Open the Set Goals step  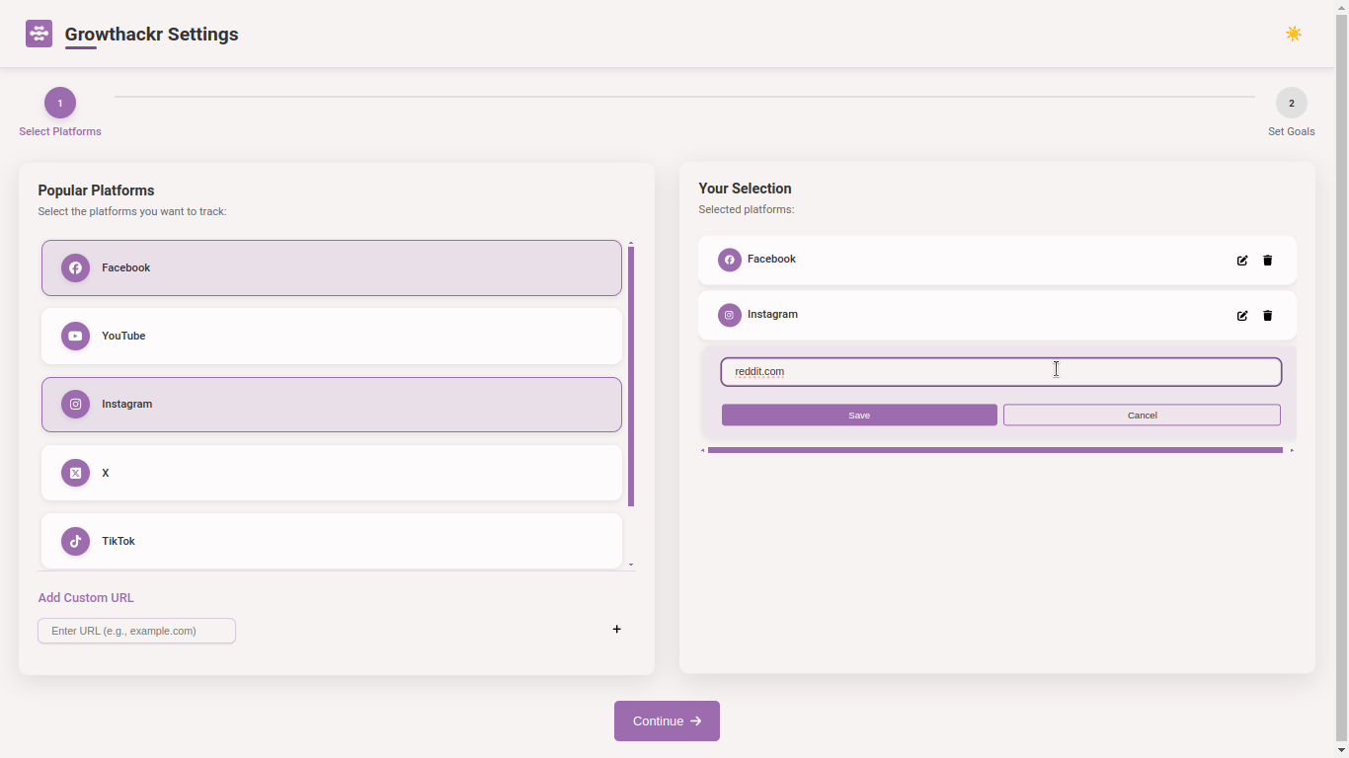[1292, 103]
